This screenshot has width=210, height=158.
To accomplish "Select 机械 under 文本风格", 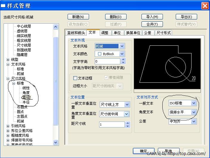I will click(x=20, y=74).
